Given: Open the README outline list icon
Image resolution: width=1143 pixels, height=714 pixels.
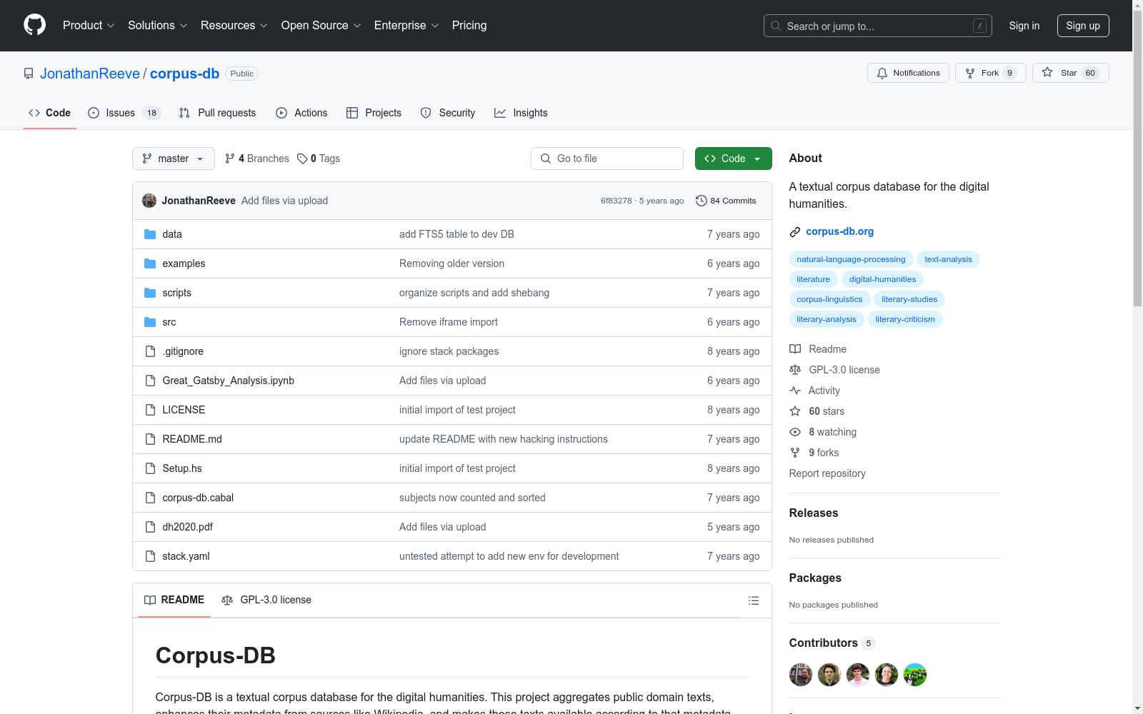Looking at the screenshot, I should [754, 600].
